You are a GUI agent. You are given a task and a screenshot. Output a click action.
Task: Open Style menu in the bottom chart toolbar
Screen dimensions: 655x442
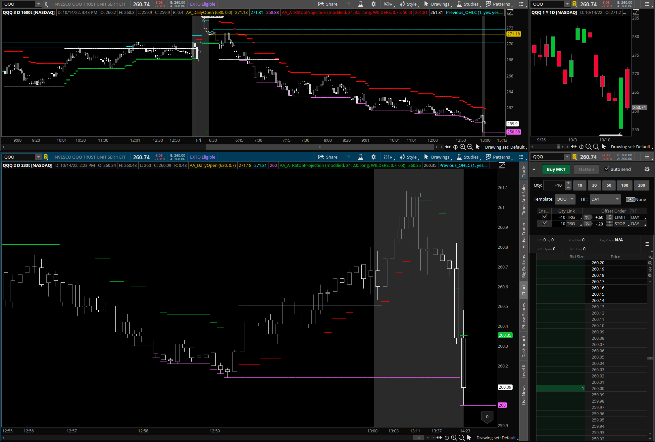tap(409, 157)
